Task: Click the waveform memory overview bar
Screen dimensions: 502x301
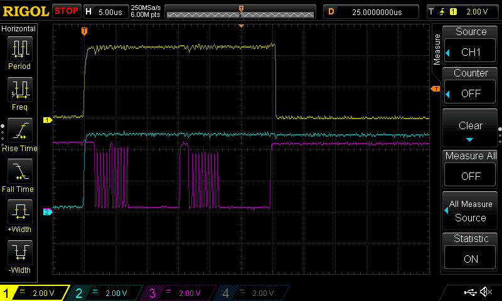Action: pyautogui.click(x=240, y=11)
